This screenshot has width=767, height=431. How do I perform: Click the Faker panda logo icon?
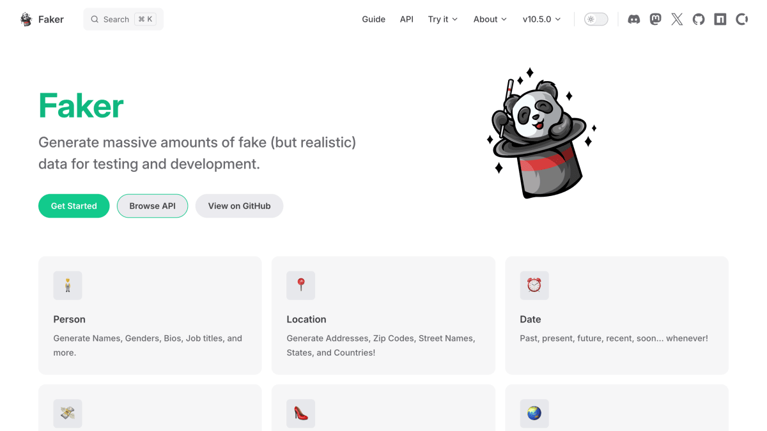26,19
